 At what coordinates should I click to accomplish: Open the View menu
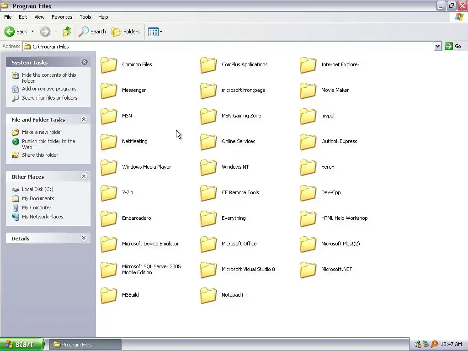coord(39,17)
